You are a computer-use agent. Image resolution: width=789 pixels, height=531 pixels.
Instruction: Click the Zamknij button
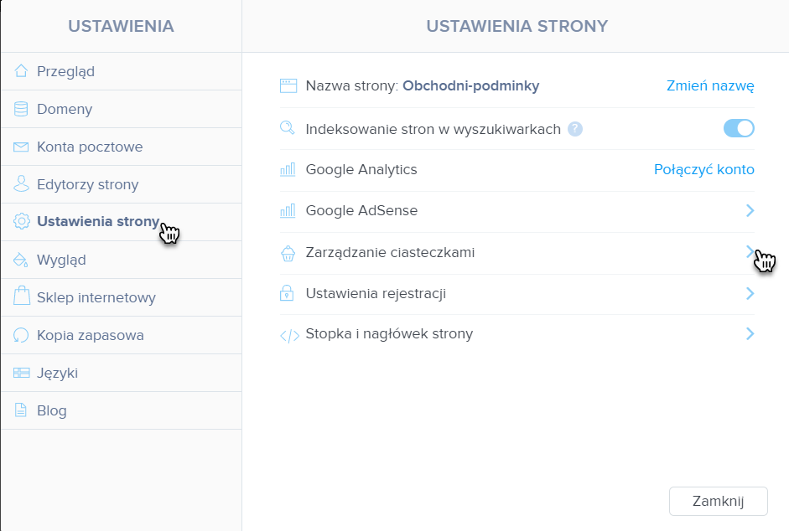[718, 501]
